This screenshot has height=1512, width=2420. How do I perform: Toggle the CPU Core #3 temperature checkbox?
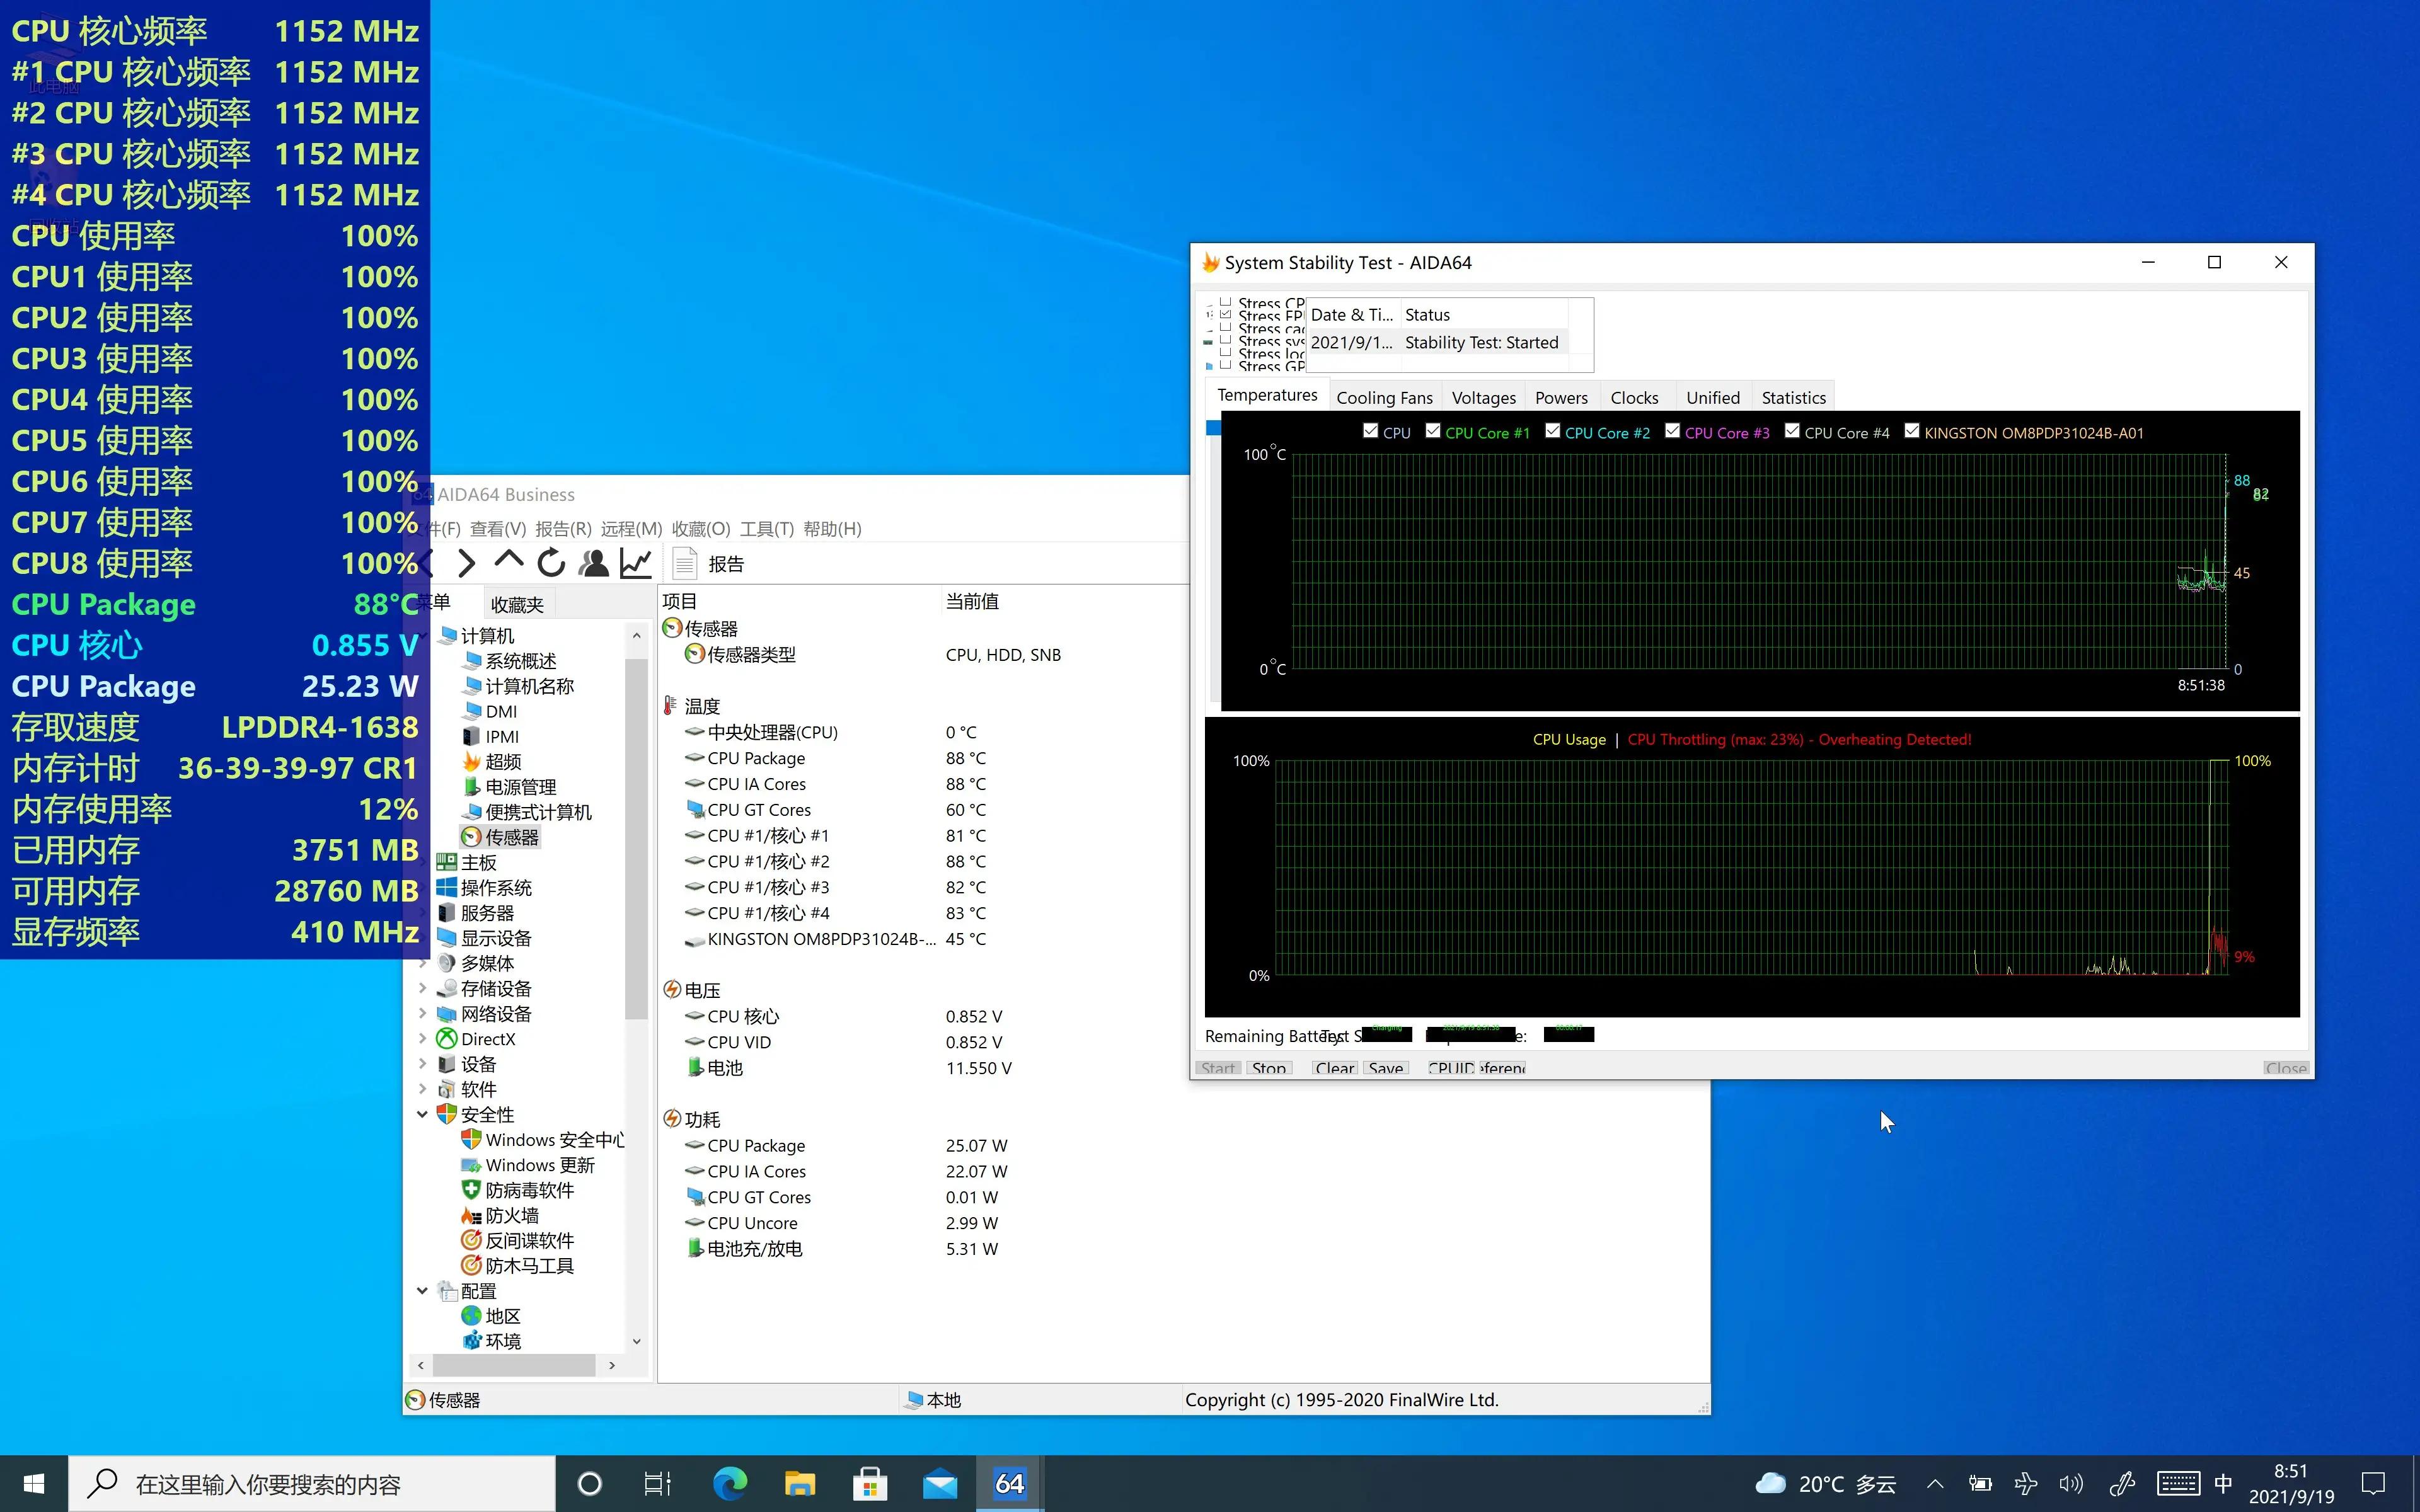[1672, 431]
